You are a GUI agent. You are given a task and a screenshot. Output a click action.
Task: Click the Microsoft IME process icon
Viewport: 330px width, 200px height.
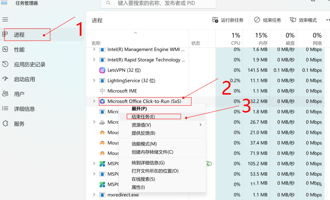coord(102,91)
